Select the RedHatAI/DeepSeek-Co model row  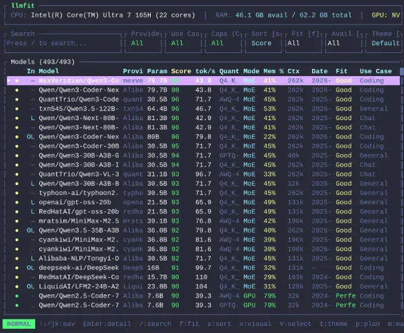[x=203, y=277]
